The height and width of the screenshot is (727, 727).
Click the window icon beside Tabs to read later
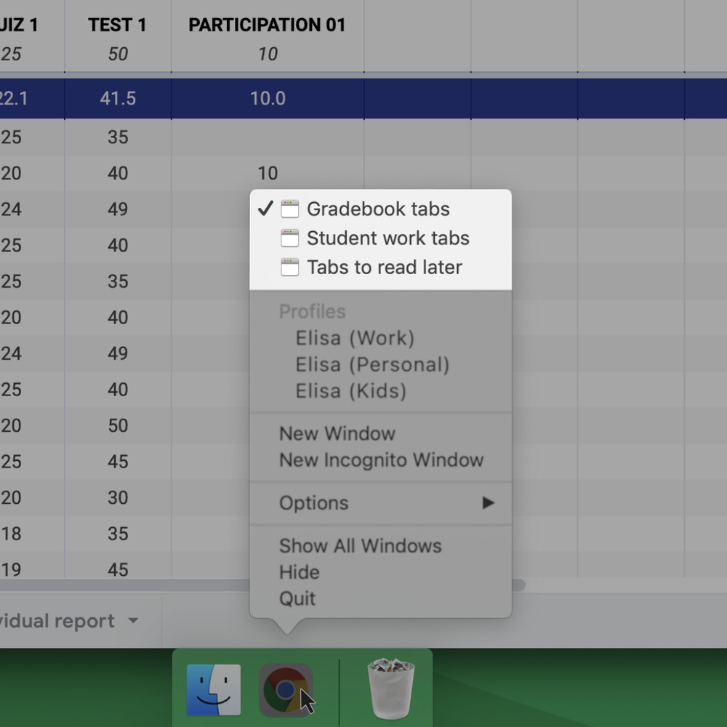point(289,267)
